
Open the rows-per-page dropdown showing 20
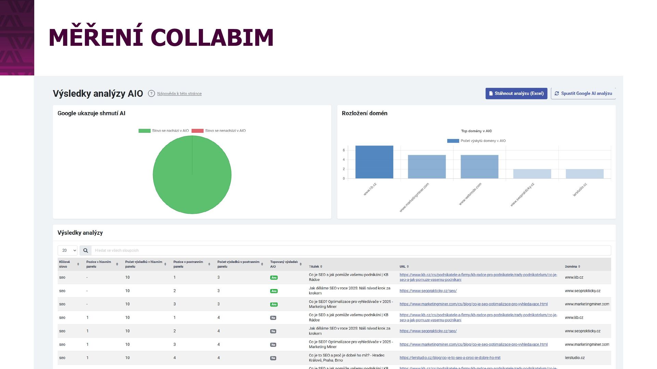[67, 250]
